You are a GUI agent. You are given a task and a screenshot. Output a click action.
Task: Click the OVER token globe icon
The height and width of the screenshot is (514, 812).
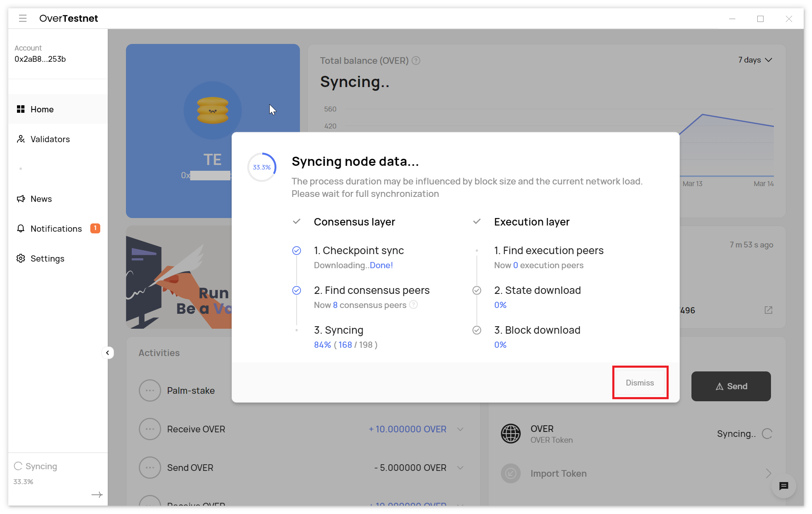click(x=511, y=434)
